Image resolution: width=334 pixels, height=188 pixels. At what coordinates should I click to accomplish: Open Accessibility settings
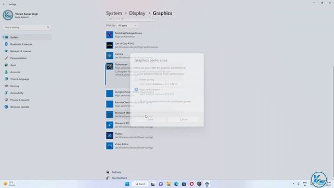[27, 93]
